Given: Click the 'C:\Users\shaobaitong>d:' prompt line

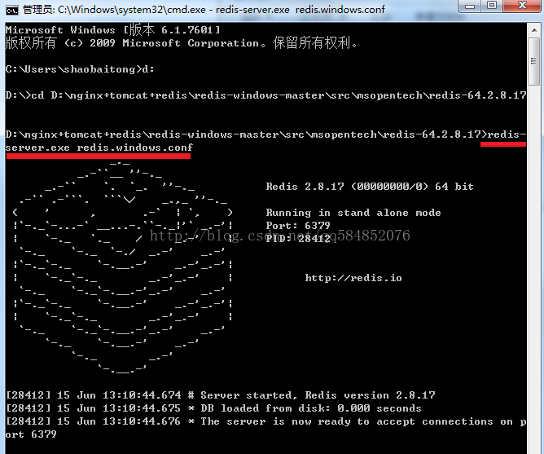Looking at the screenshot, I should (80, 69).
